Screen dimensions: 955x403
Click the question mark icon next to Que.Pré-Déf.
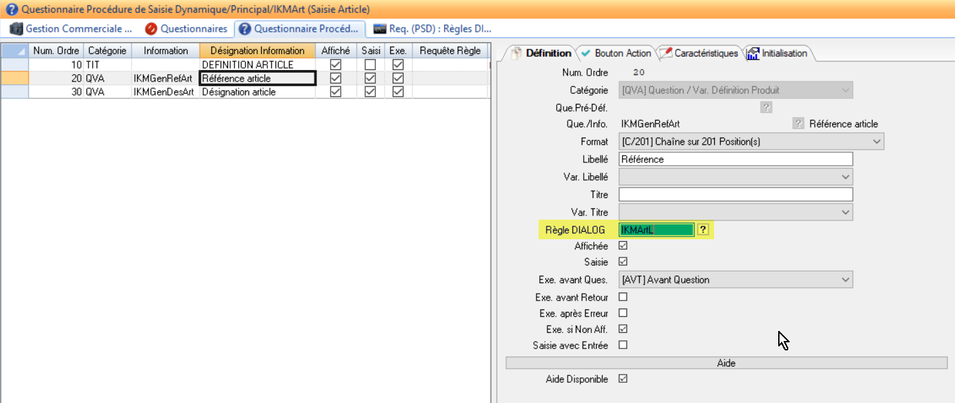click(766, 107)
